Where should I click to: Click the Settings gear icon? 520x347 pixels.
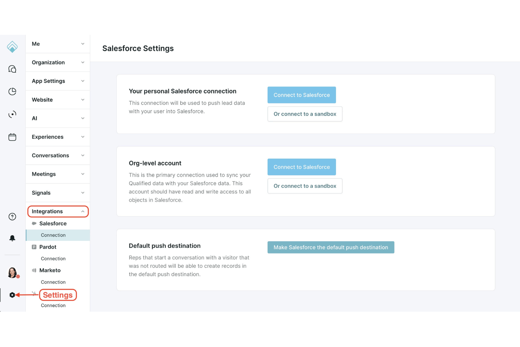(12, 295)
